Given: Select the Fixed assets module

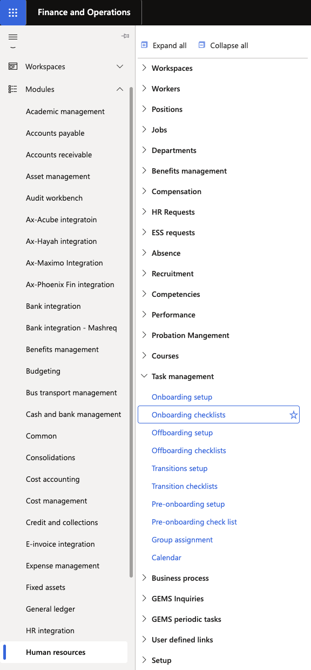Looking at the screenshot, I should click(46, 587).
